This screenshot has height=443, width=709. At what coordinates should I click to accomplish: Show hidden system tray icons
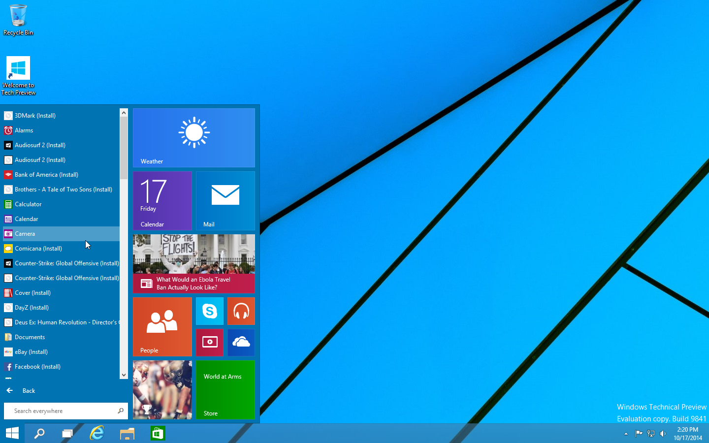626,434
